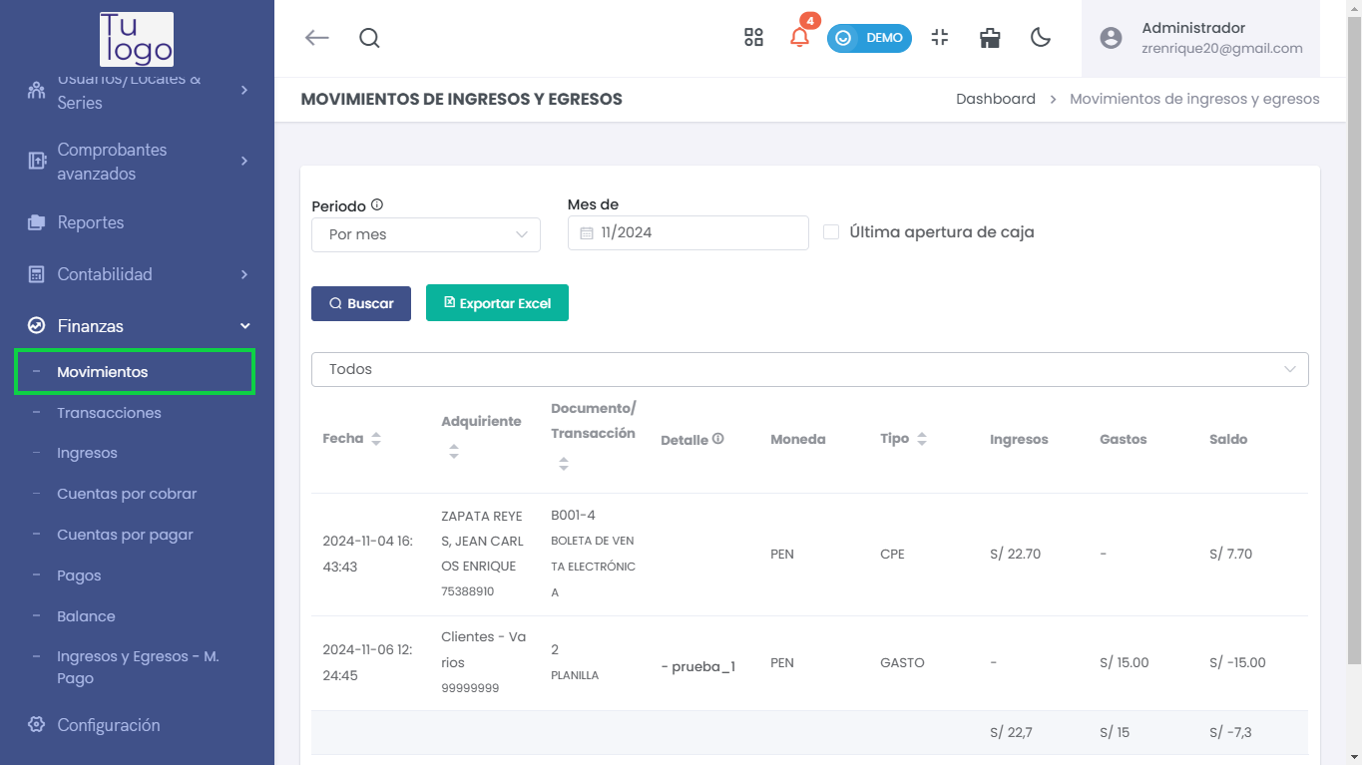Go to Cuentas por cobrar menu item

tap(127, 494)
